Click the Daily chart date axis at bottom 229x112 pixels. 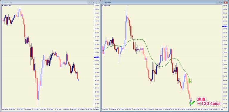coord(47,109)
